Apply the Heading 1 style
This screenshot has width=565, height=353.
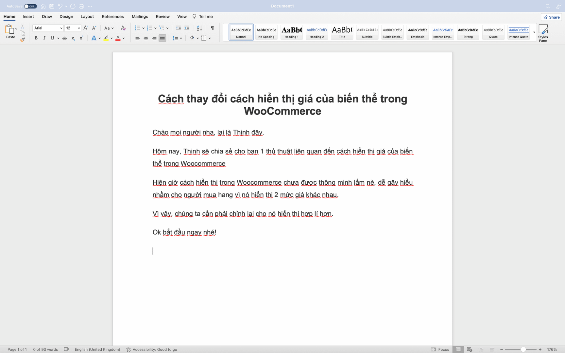click(291, 32)
